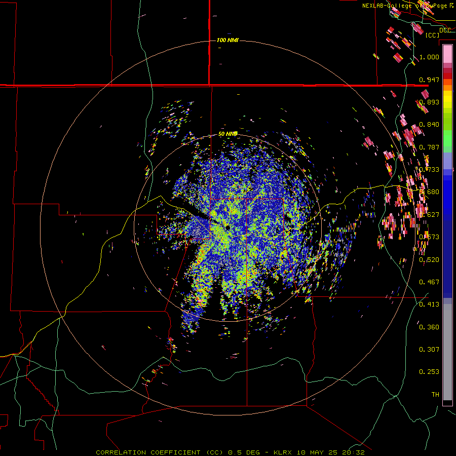Select the 0.840 scale value

(429, 125)
